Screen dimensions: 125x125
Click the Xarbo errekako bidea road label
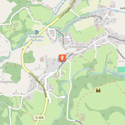[x=91, y=18]
